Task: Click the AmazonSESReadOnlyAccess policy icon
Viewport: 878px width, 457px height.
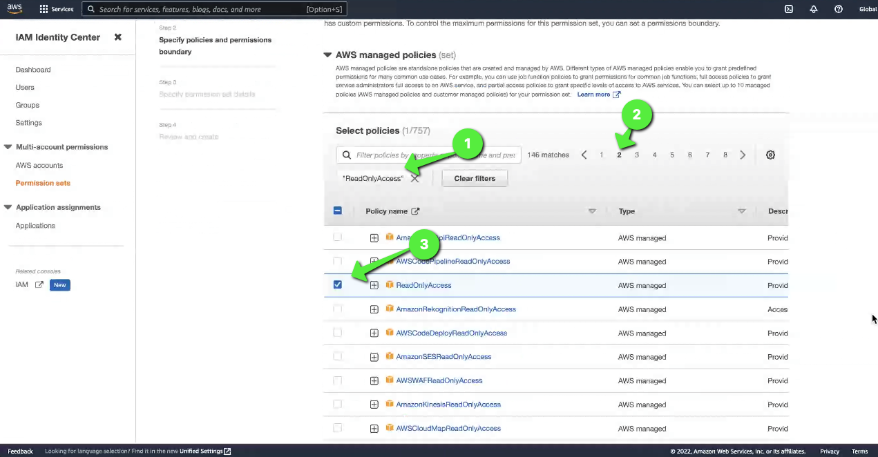Action: (x=390, y=356)
